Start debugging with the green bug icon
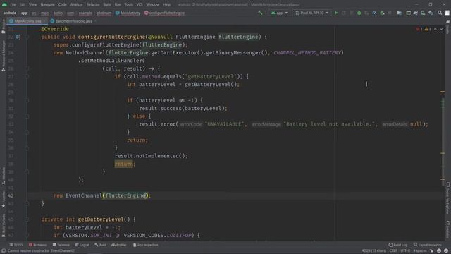 tap(359, 13)
